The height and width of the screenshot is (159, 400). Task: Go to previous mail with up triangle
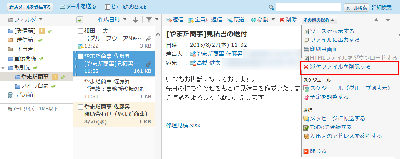(x=376, y=20)
